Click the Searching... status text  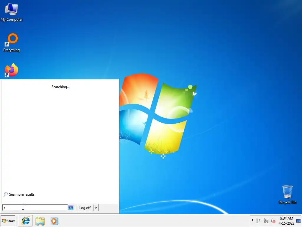(x=60, y=87)
